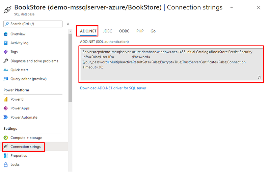Click the Activity log icon
This screenshot has height=180, width=270.
6,43
